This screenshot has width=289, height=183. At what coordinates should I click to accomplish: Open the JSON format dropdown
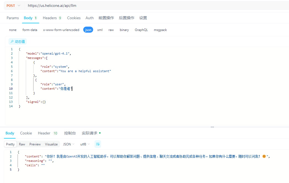click(69, 144)
